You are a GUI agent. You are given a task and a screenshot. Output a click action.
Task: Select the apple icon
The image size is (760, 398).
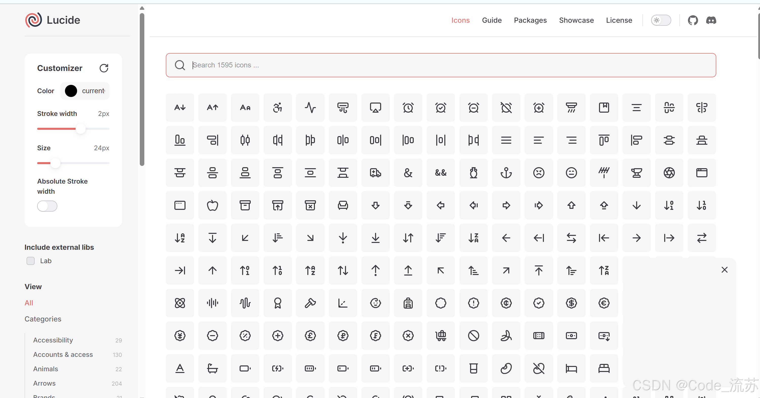(x=212, y=205)
